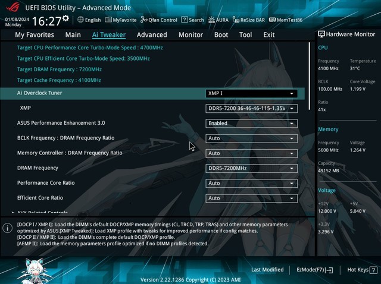Open the time settings gear icon
Image resolution: width=381 pixels, height=284 pixels.
pos(65,18)
